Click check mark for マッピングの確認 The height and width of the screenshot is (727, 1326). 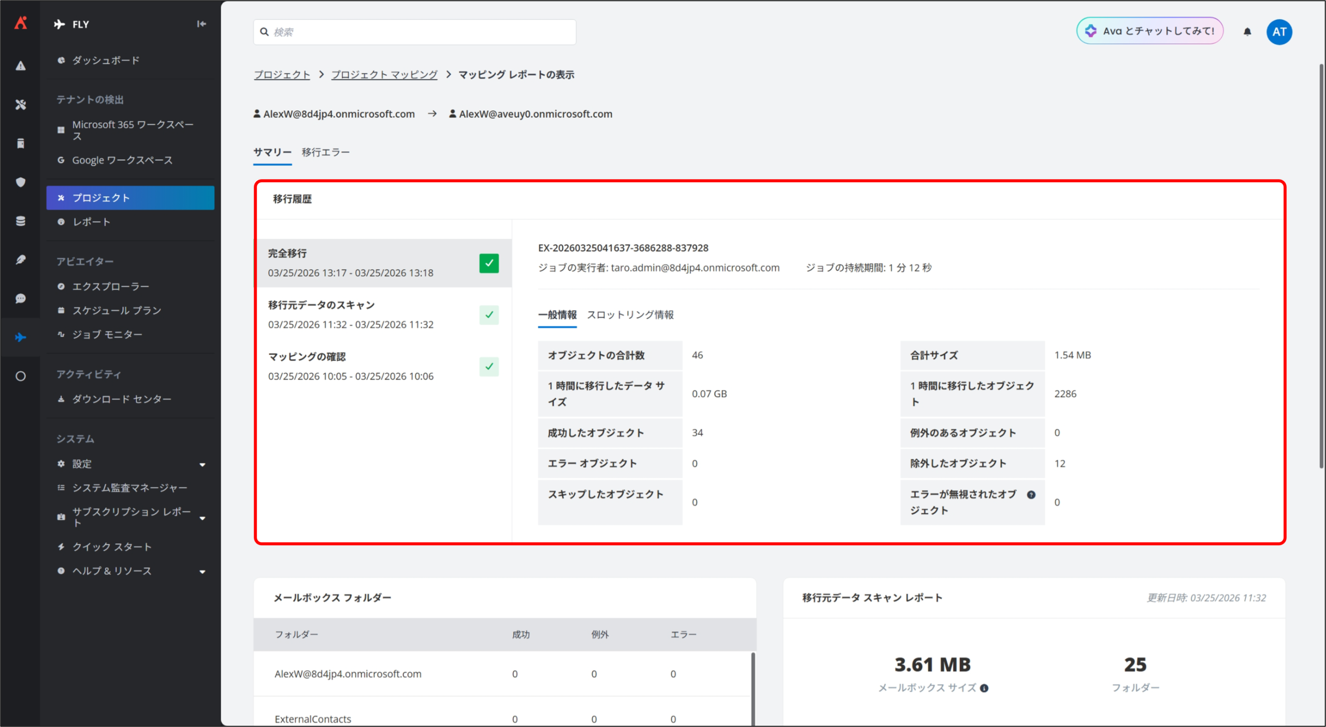[x=488, y=367]
